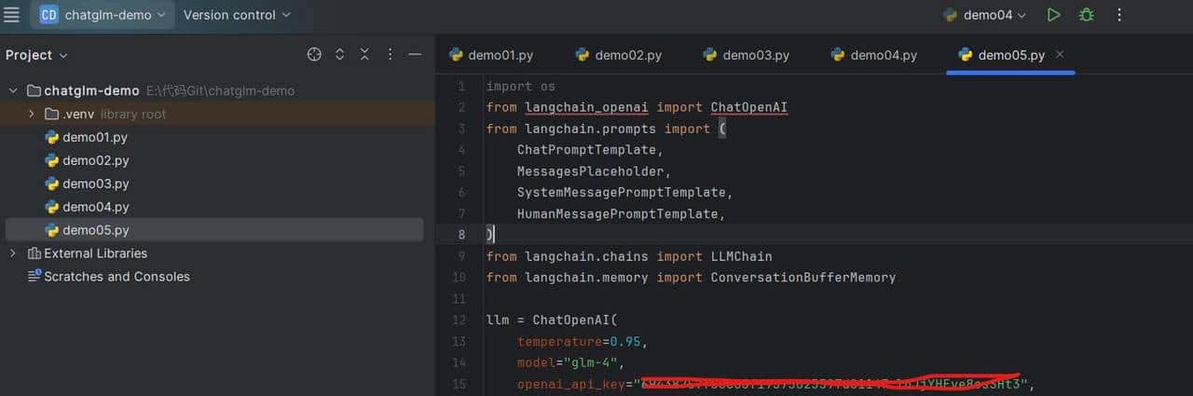
Task: Expand the .venv folder
Action: (32, 114)
